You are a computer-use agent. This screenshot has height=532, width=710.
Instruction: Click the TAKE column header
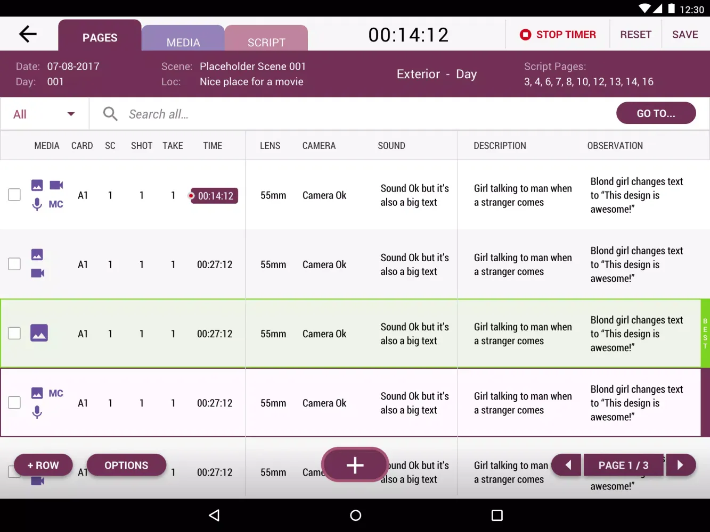pos(173,146)
